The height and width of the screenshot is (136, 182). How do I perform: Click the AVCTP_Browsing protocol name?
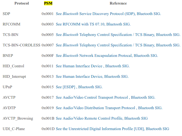(18, 118)
